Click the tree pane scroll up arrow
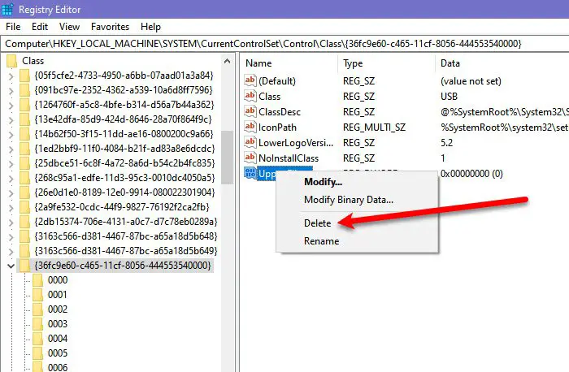 (x=227, y=61)
